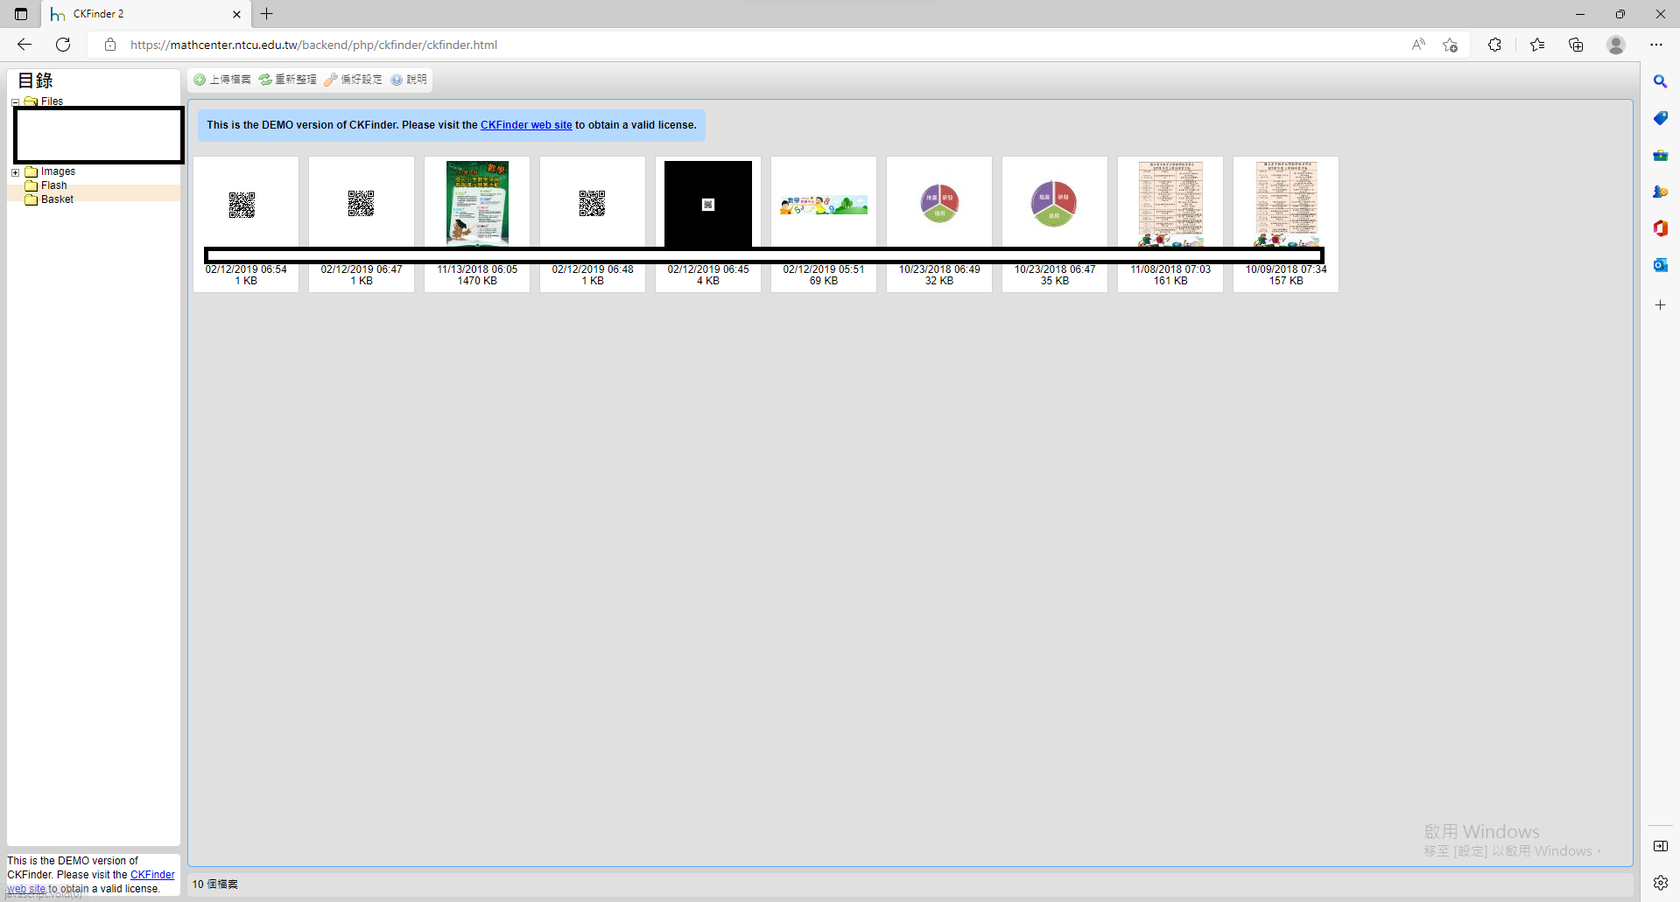Open the sidebar Shopping tag icon
Viewport: 1680px width, 902px height.
1660,118
